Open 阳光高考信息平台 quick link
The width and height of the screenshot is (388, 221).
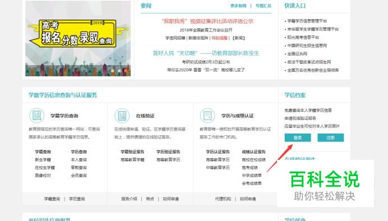point(303,37)
